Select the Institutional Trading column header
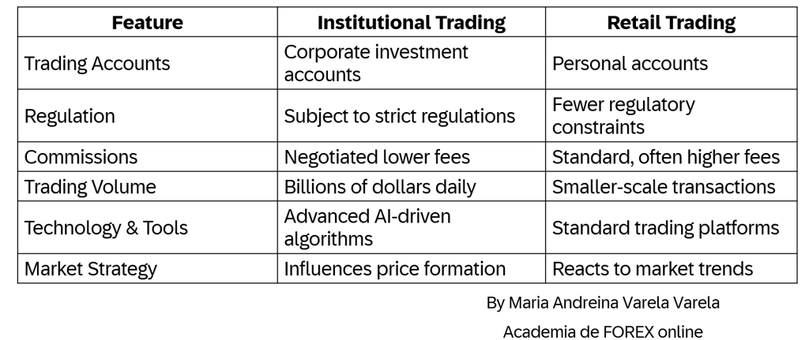 [x=411, y=22]
